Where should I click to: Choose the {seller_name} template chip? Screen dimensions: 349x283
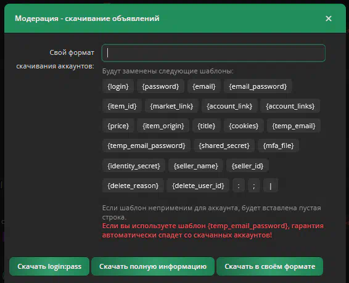pyautogui.click(x=196, y=166)
